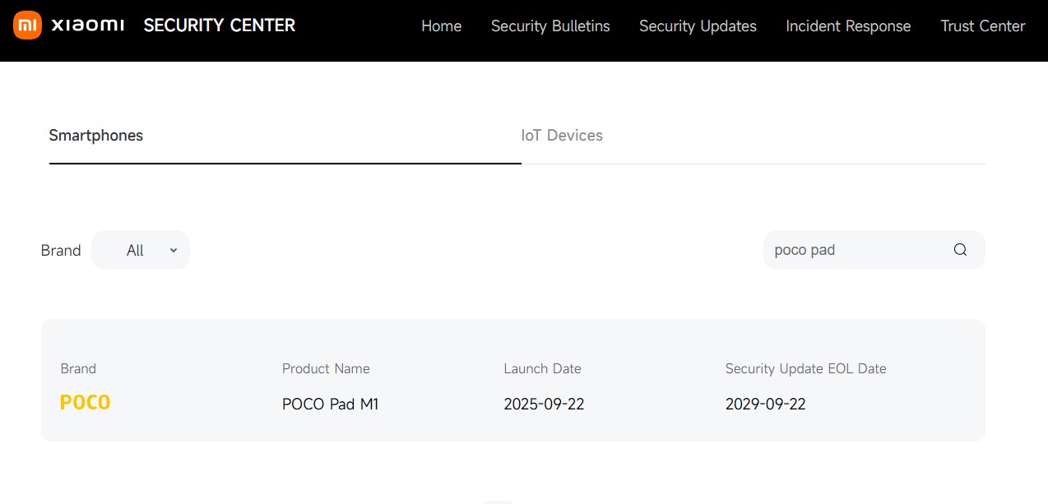
Task: Go to Security Updates page
Action: click(698, 26)
